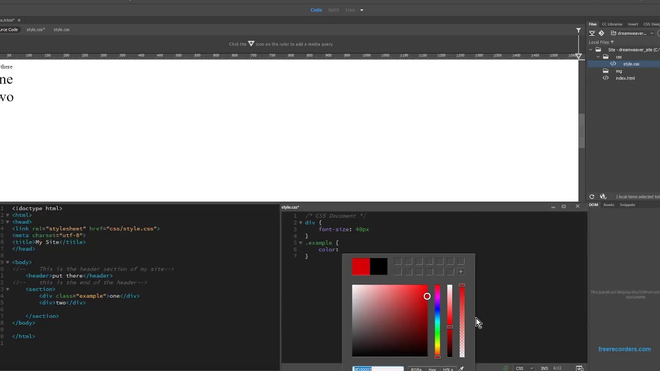Click the first empty swatch slot

398,261
